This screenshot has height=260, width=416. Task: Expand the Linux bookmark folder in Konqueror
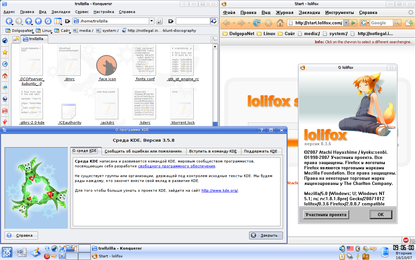coord(44,31)
